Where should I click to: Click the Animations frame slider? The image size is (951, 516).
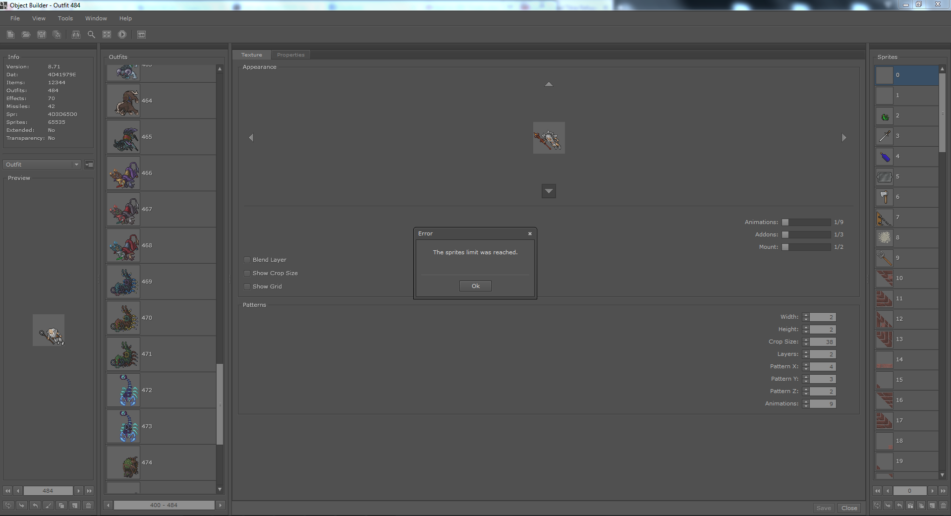click(x=806, y=222)
